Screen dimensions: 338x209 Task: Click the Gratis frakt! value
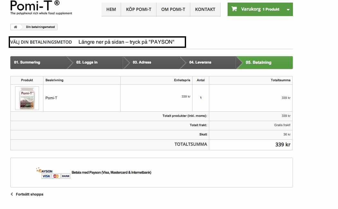tap(282, 125)
